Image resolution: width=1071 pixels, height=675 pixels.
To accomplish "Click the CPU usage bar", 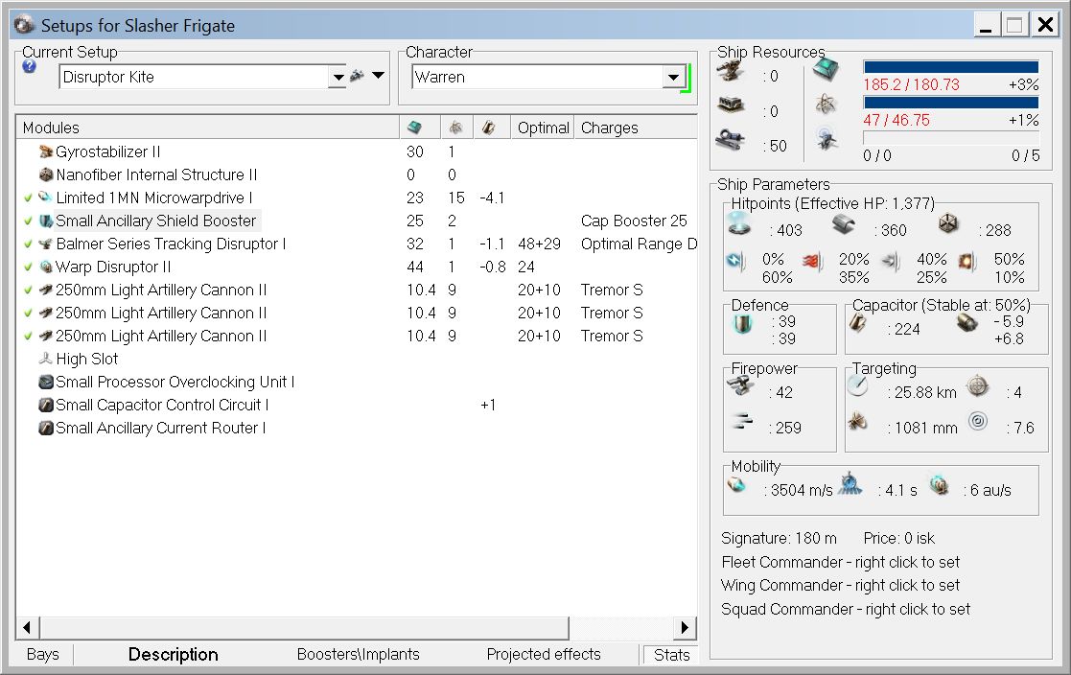I will pyautogui.click(x=951, y=67).
